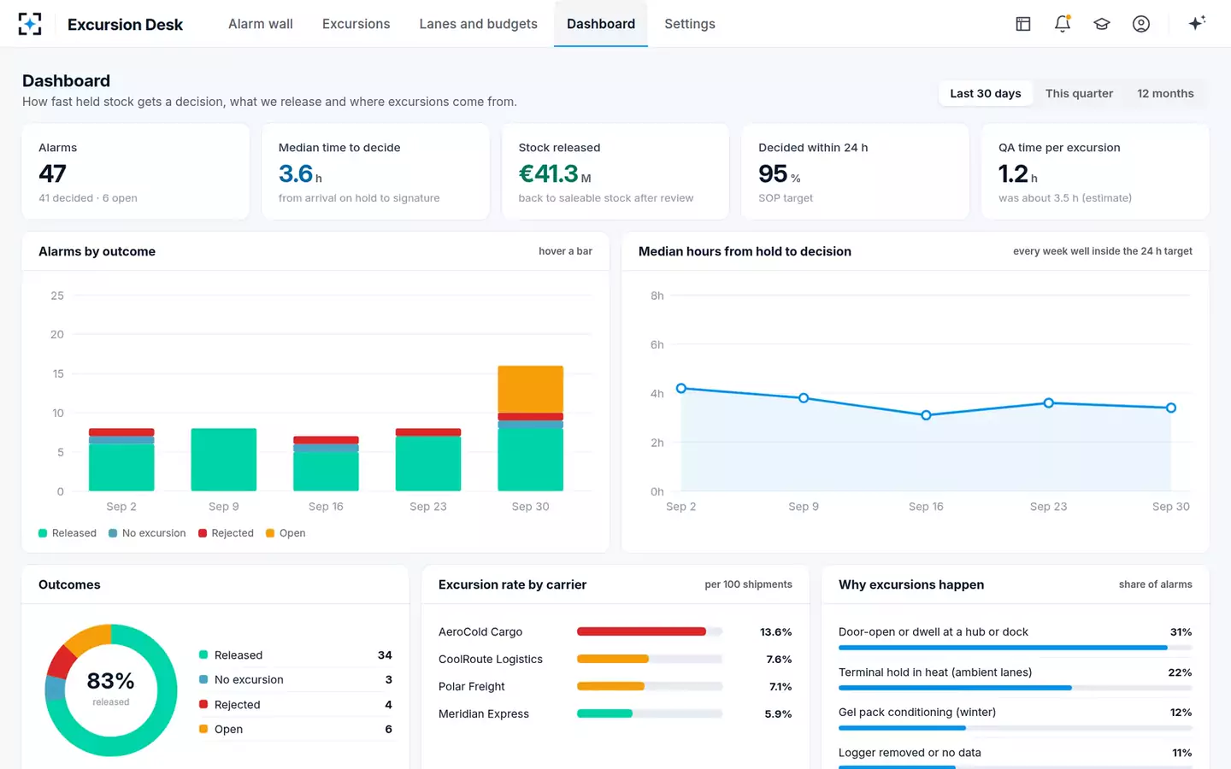Click the Sep 9 Released bar
Viewport: 1231px width, 769px height.
(224, 460)
